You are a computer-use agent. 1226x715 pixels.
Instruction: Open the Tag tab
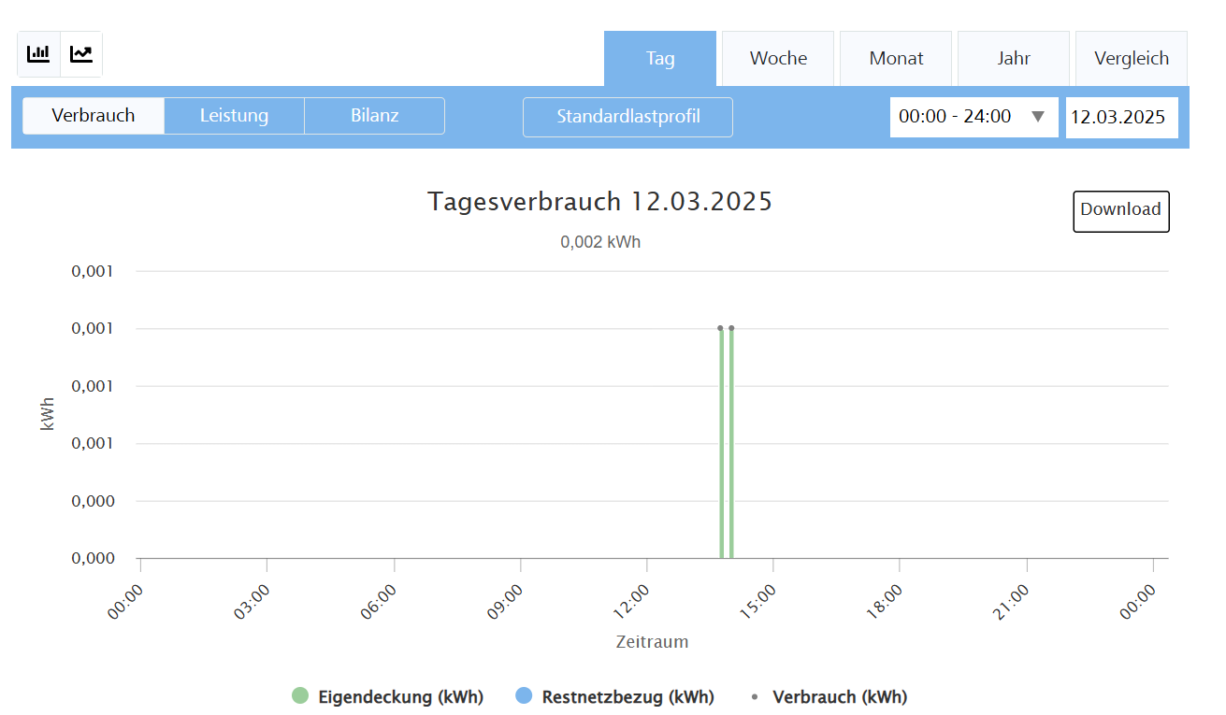660,58
